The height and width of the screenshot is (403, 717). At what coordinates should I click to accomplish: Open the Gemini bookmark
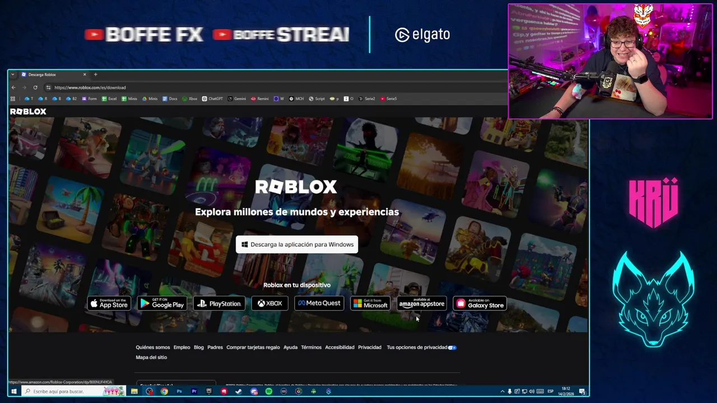(x=236, y=99)
